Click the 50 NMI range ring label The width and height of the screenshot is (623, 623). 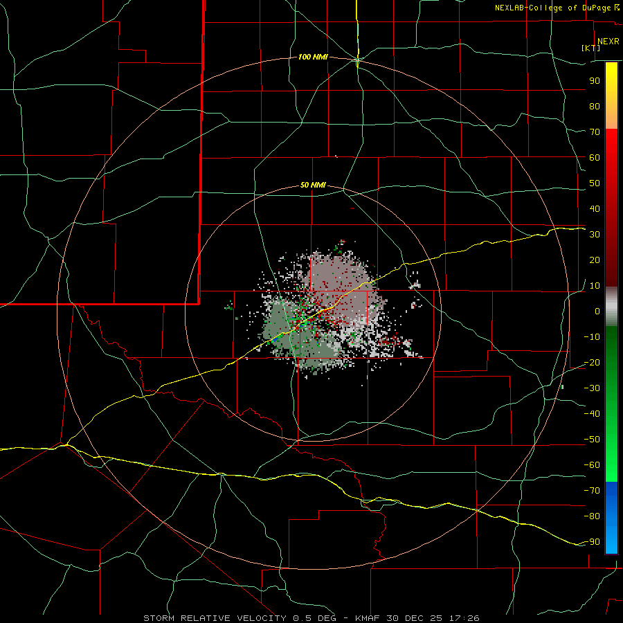tap(313, 185)
